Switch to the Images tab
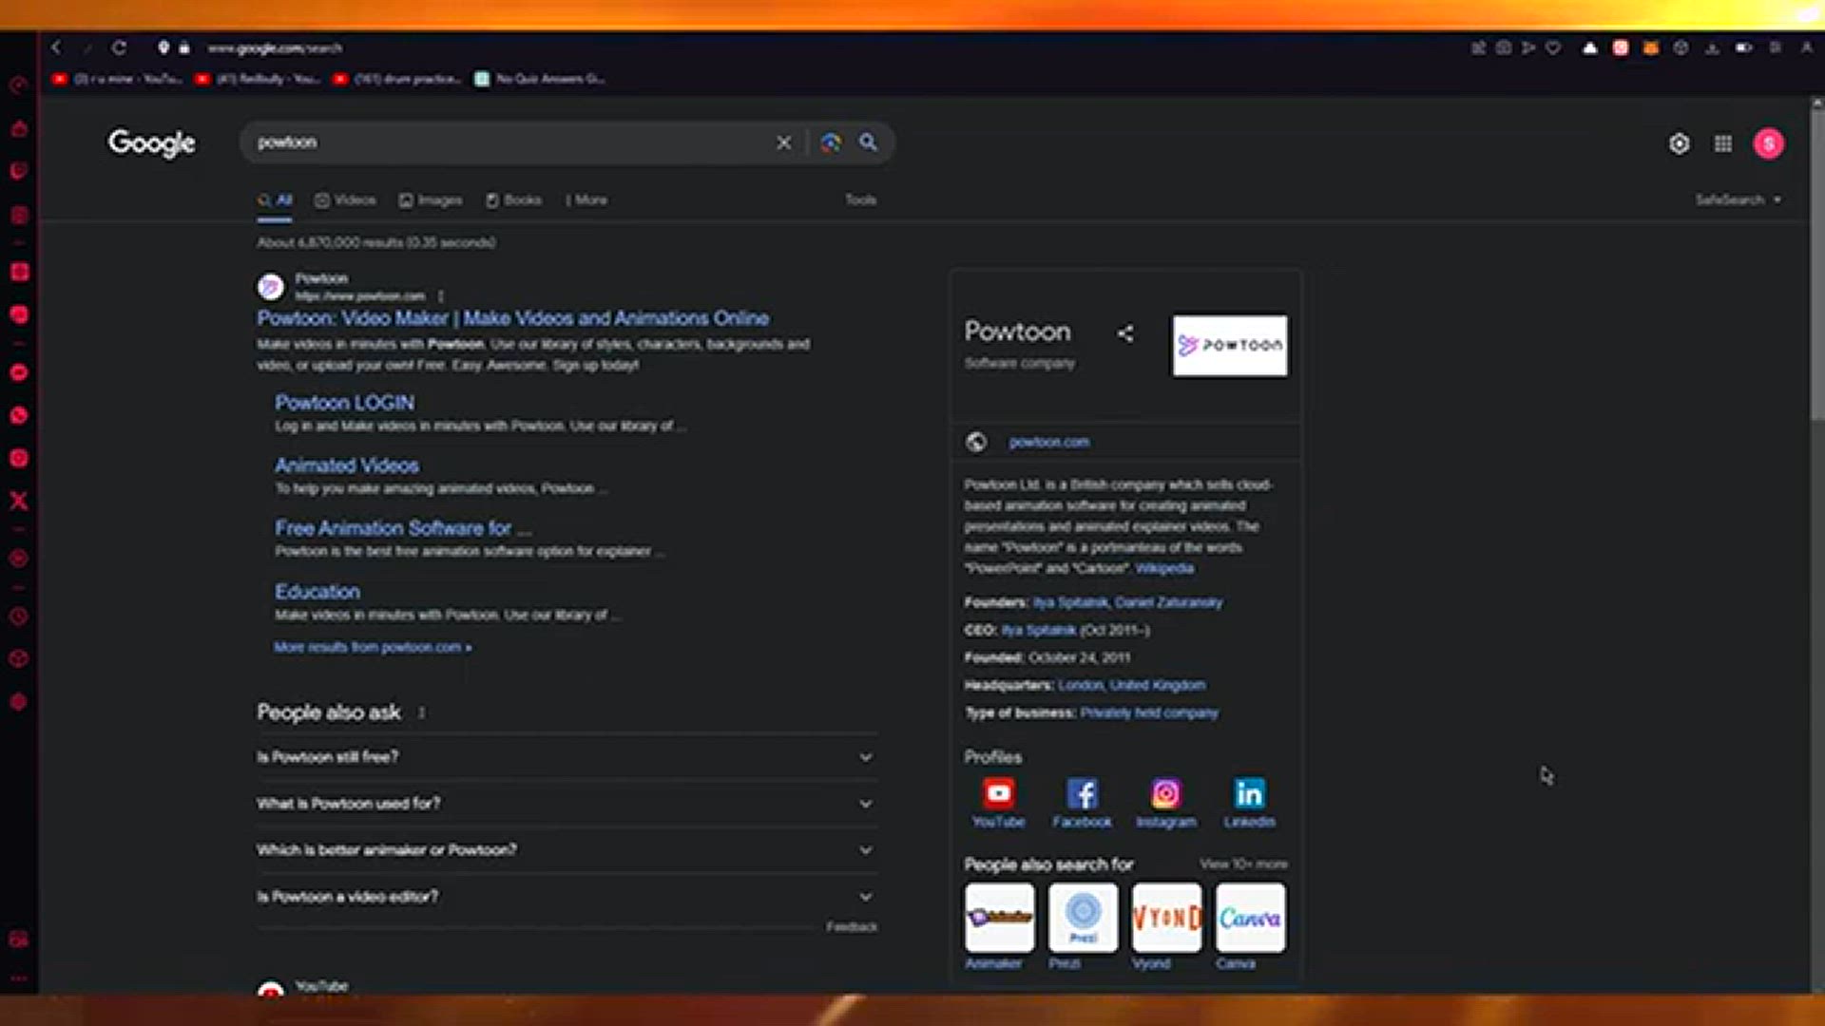1825x1026 pixels. (431, 200)
